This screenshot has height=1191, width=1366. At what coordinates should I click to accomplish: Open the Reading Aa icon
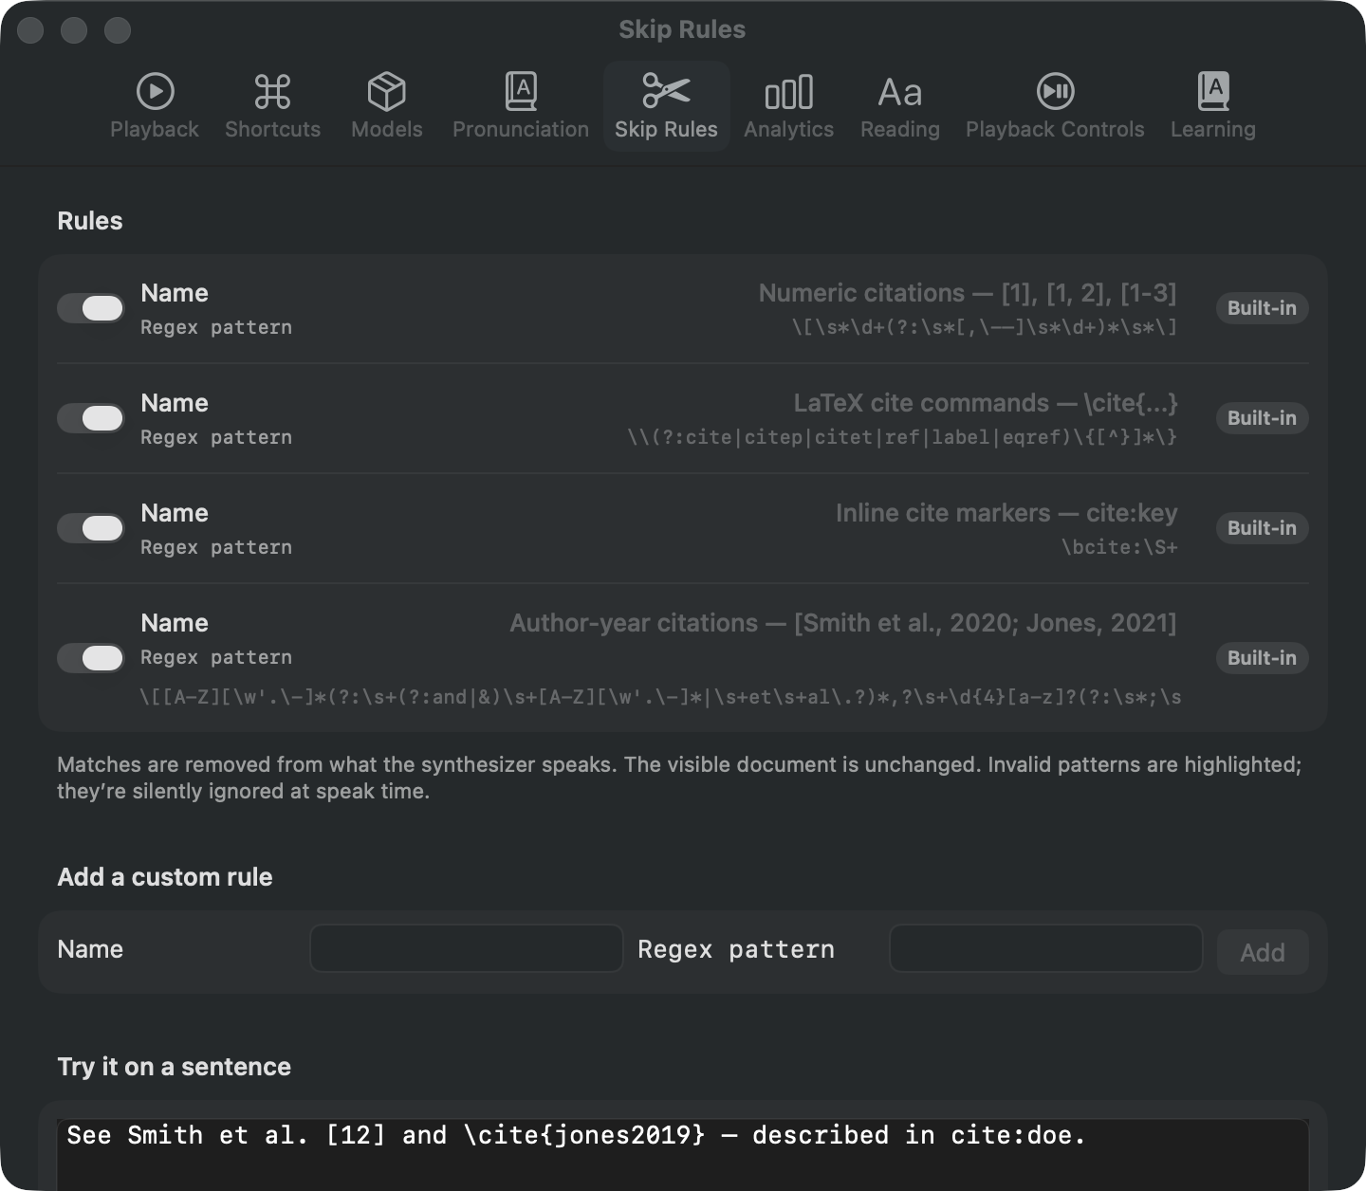point(899,93)
